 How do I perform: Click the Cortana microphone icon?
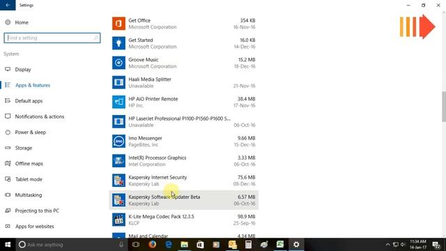[x=121, y=245]
